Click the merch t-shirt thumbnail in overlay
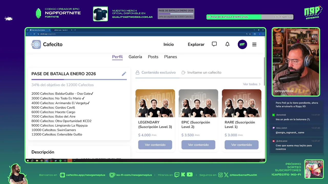Image resolution: width=328 pixels, height=184 pixels. (100, 14)
